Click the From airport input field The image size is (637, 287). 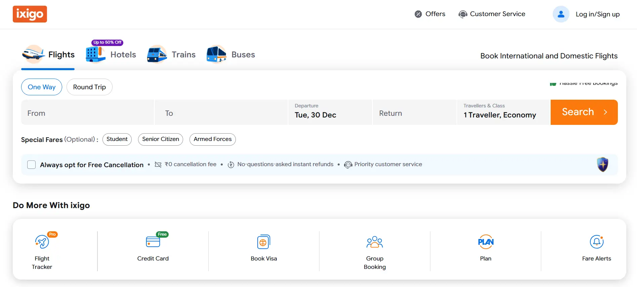[x=87, y=112]
